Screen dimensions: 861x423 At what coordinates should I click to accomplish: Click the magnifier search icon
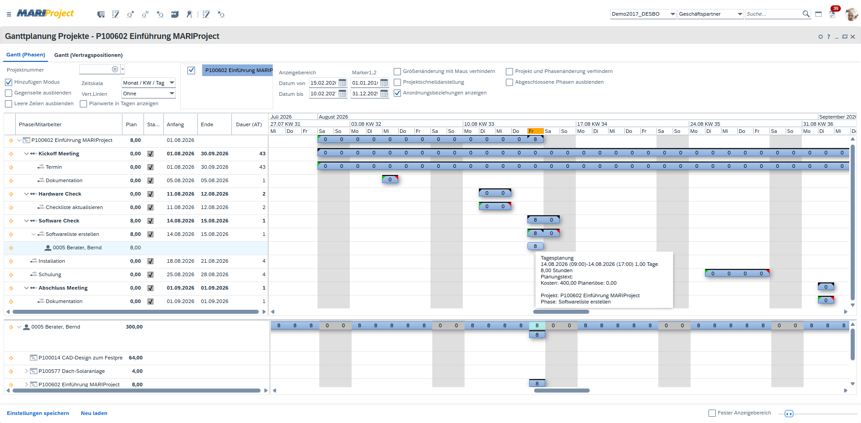[806, 14]
